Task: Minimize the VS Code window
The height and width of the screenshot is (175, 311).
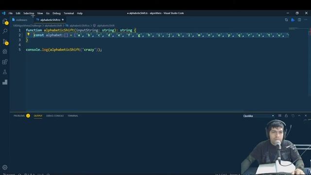Action: coord(288,13)
